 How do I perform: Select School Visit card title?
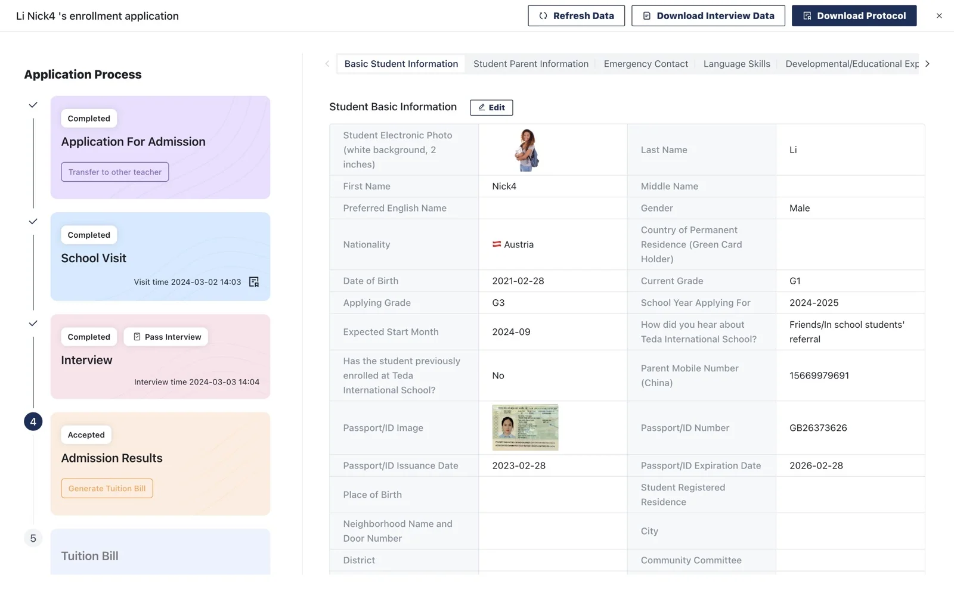click(94, 258)
